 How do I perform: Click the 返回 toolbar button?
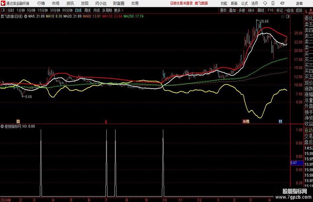[x=299, y=10]
